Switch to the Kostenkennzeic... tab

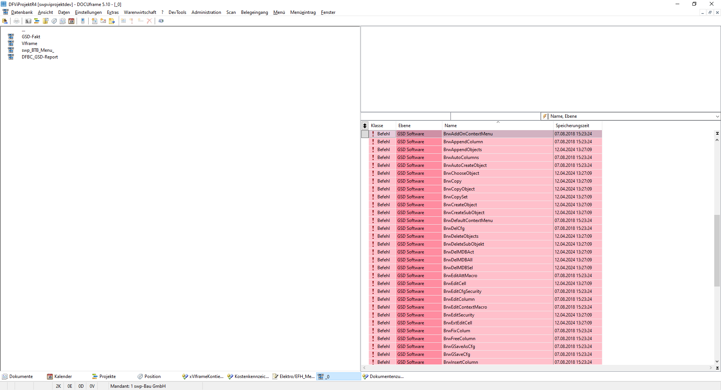pyautogui.click(x=248, y=376)
